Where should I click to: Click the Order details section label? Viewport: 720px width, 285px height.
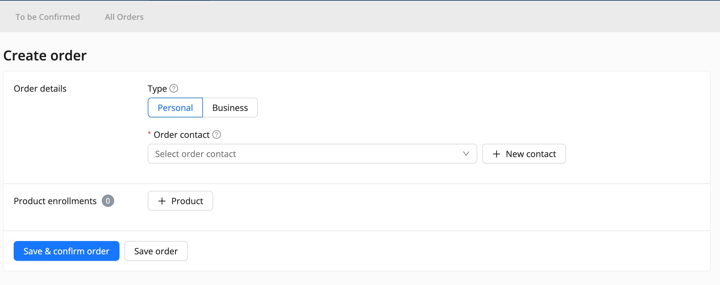[40, 89]
